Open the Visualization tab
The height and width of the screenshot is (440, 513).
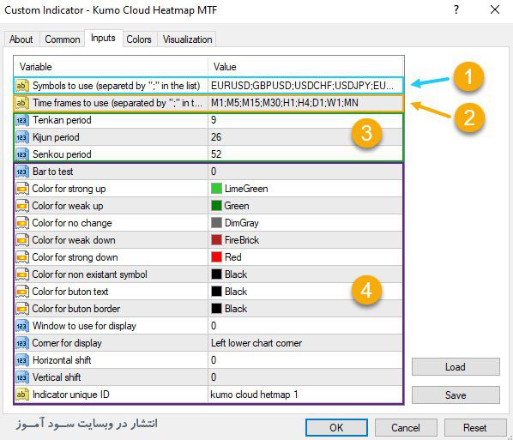tap(187, 39)
